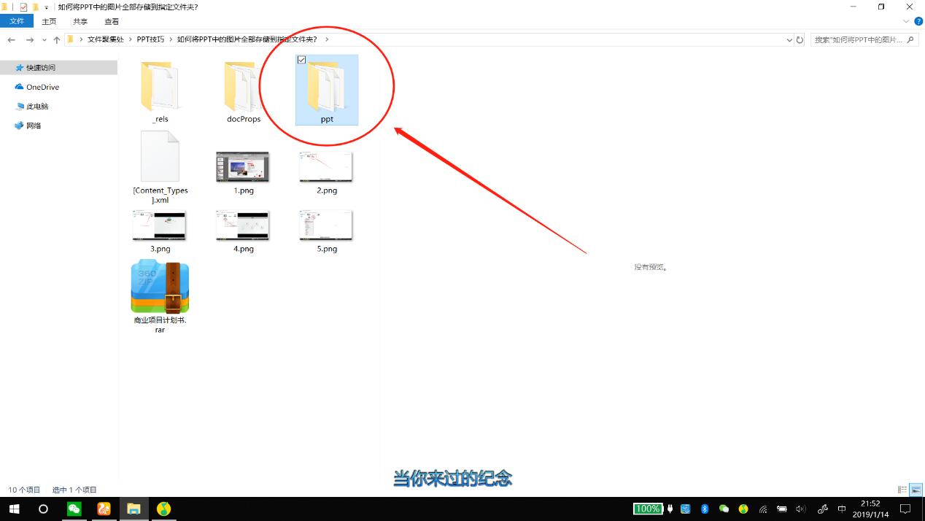Click the current folder name in address bar

(247, 39)
